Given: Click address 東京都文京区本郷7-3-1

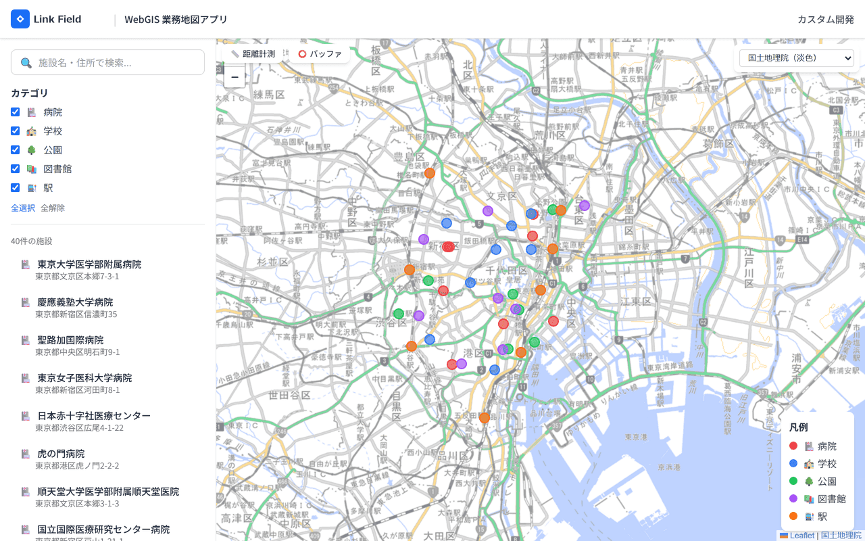Looking at the screenshot, I should tap(77, 277).
